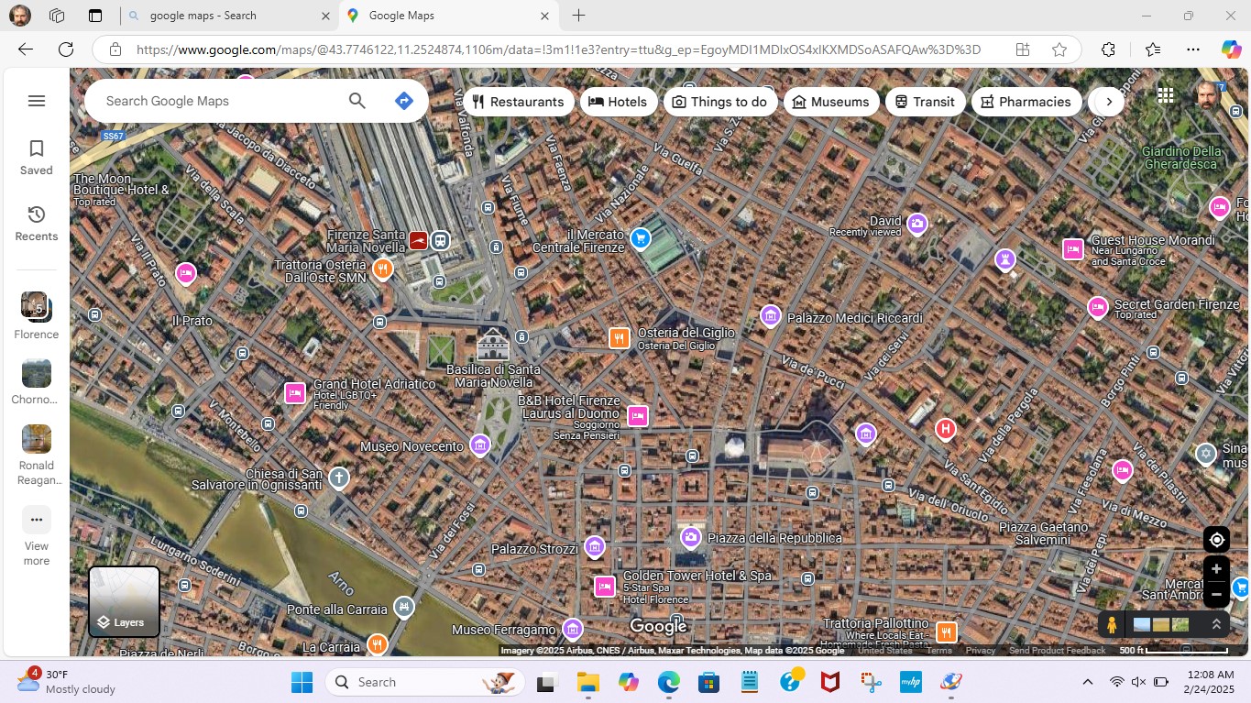The image size is (1251, 703).
Task: Filter map by Hotels
Action: pos(619,102)
